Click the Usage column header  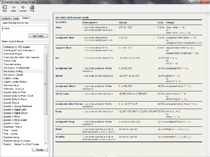170,22
